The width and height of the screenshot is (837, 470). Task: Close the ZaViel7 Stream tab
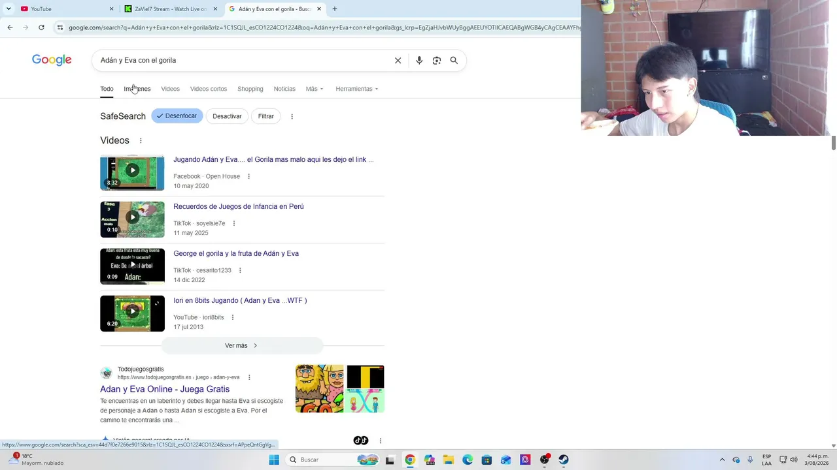(215, 9)
